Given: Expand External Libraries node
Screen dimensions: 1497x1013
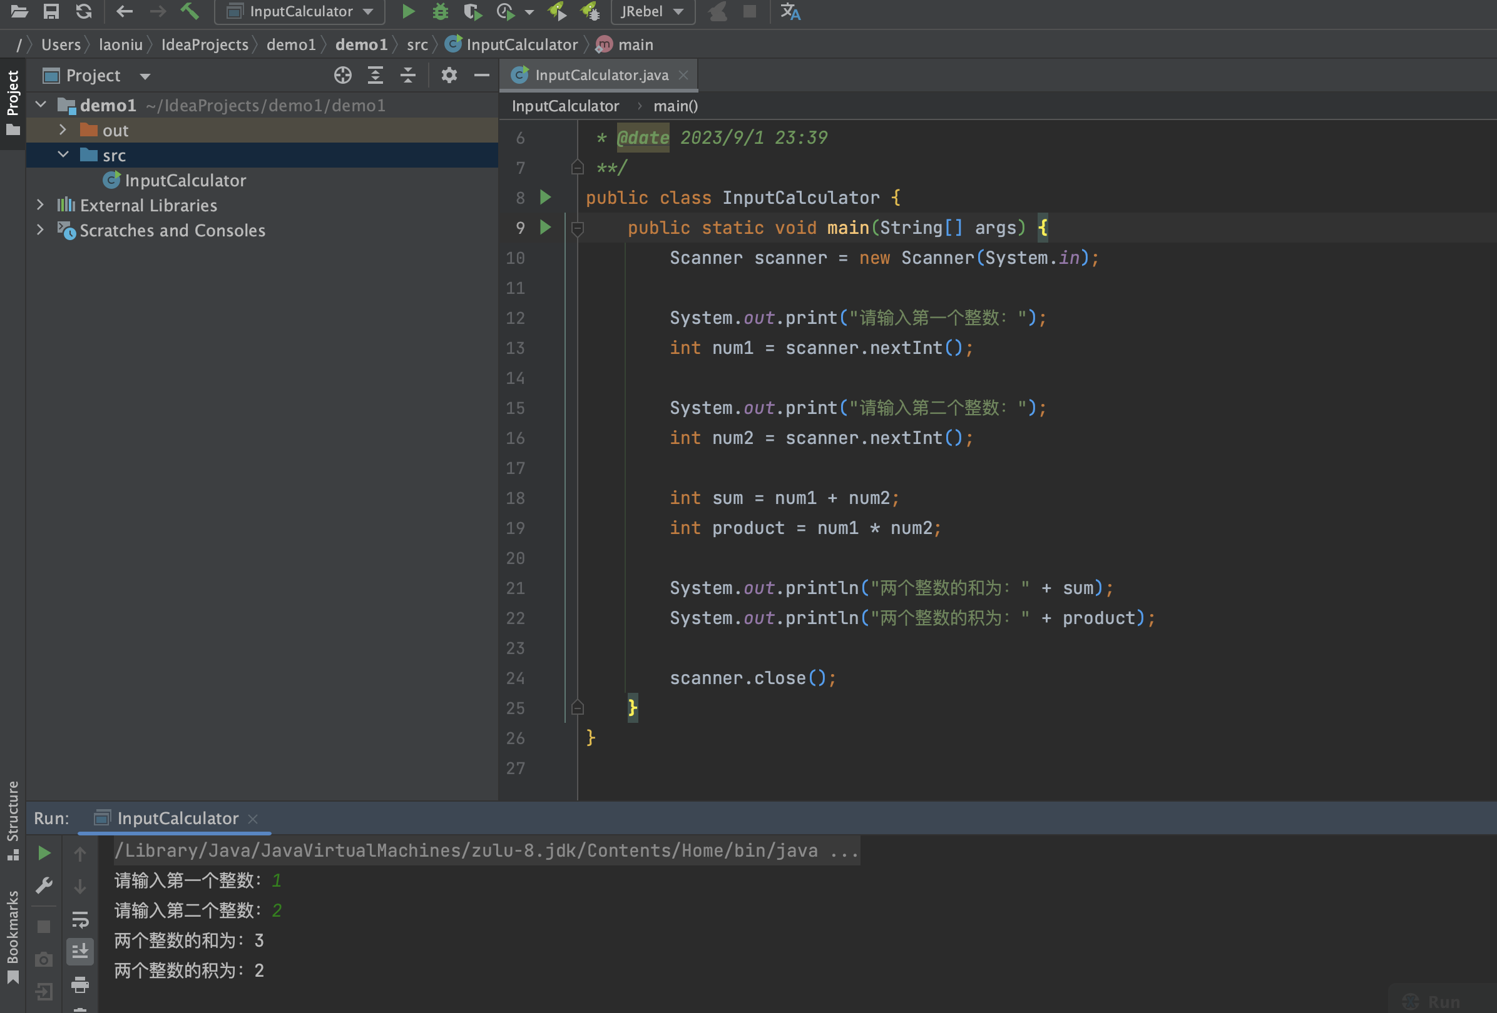Looking at the screenshot, I should click(x=40, y=204).
